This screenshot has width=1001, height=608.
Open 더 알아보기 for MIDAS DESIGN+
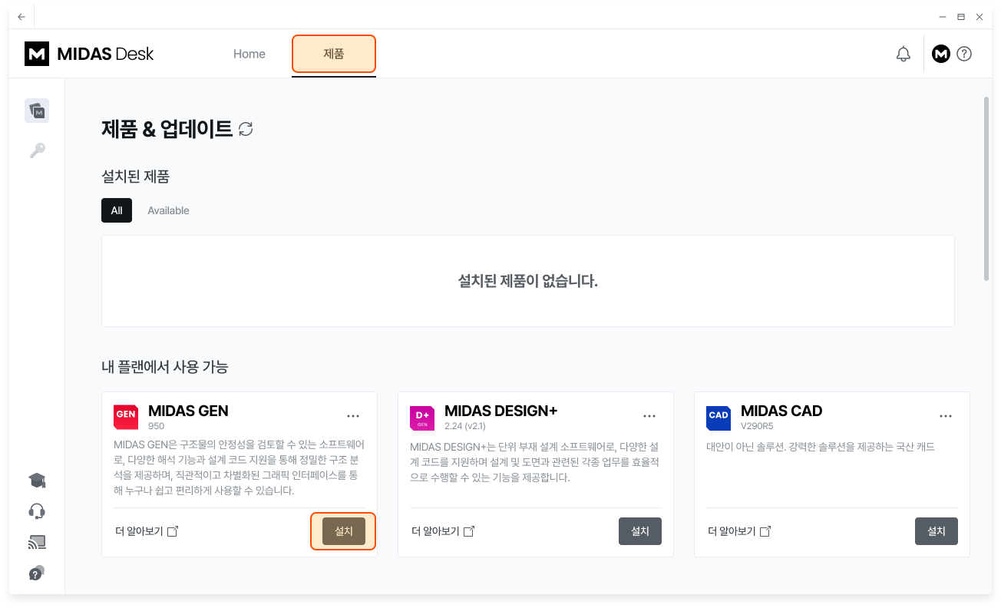(443, 531)
